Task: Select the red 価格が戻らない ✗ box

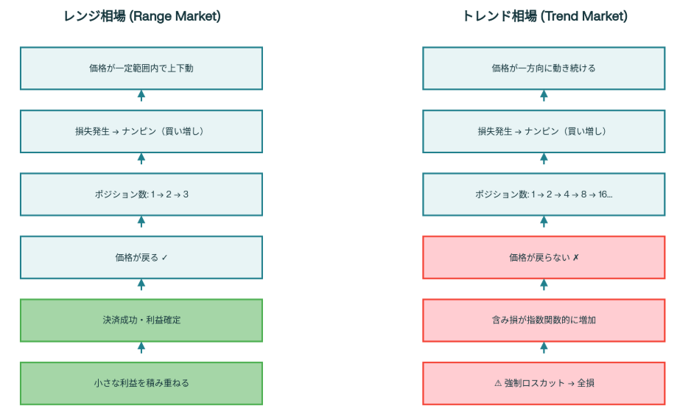Action: 544,258
